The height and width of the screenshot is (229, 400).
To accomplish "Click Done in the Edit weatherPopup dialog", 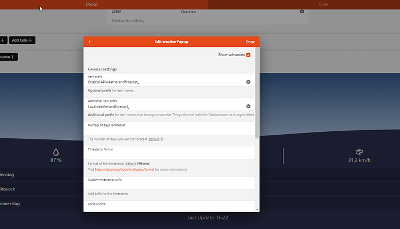I will point(250,42).
